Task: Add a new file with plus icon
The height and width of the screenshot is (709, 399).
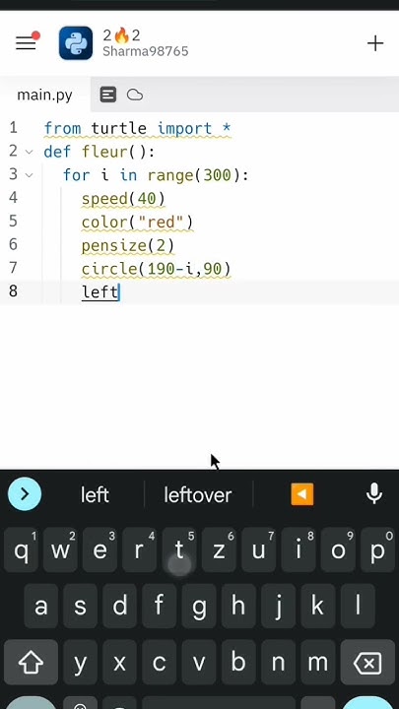Action: click(x=375, y=43)
